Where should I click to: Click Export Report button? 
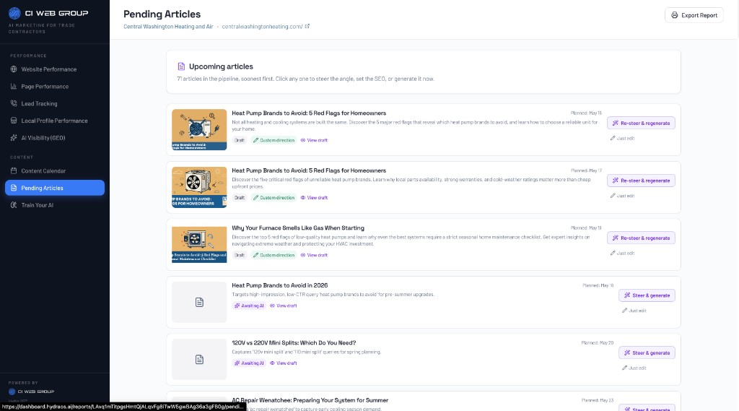click(694, 15)
